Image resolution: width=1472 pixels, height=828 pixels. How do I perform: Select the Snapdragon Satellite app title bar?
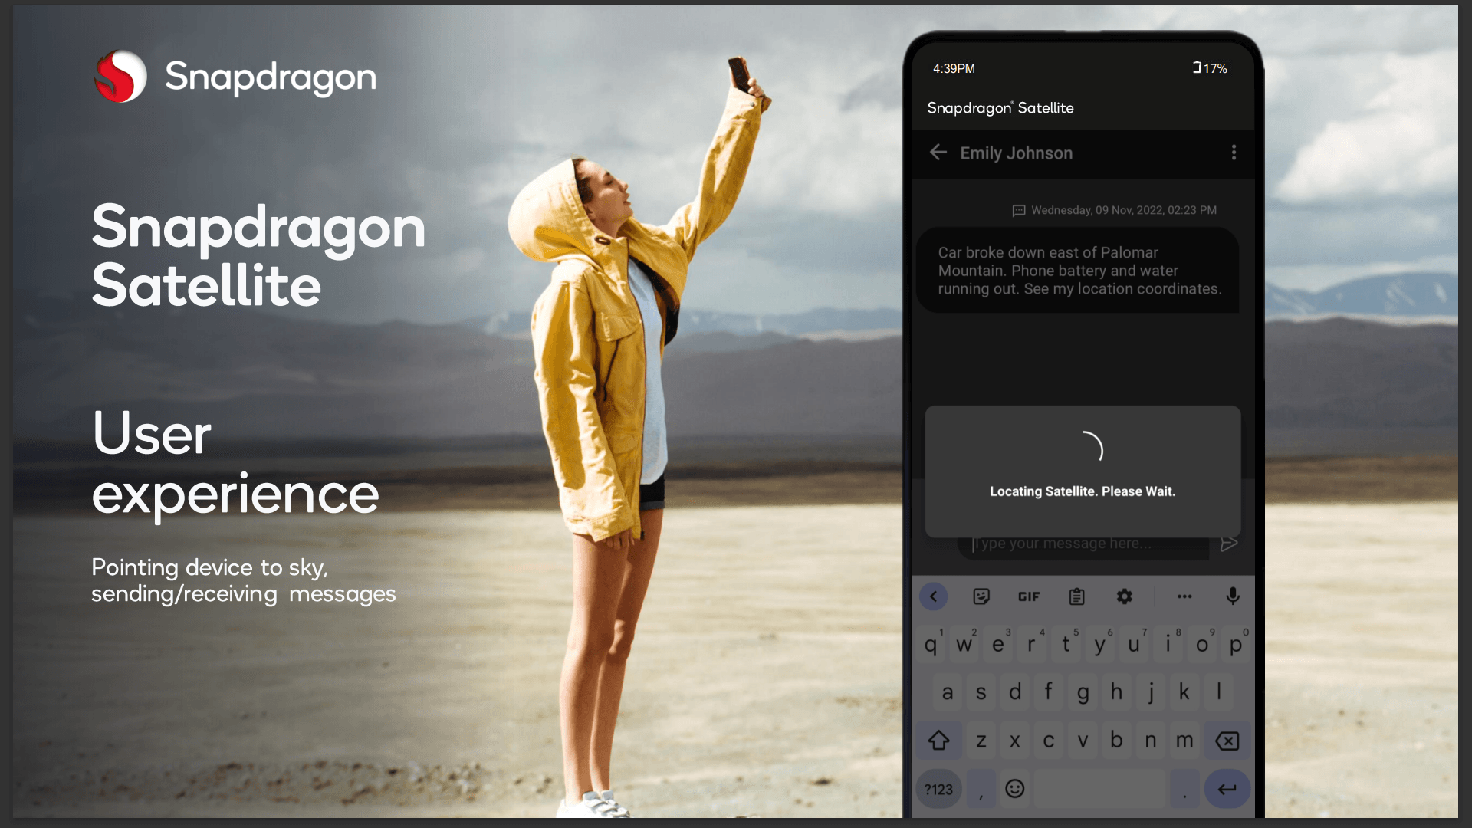click(1000, 107)
